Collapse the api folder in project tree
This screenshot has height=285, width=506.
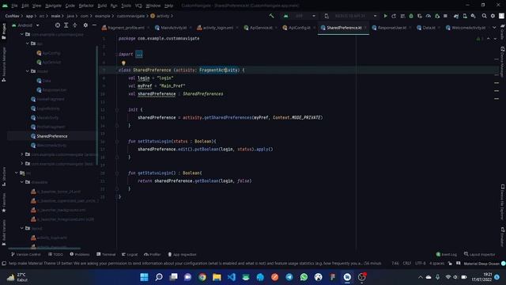click(x=28, y=44)
